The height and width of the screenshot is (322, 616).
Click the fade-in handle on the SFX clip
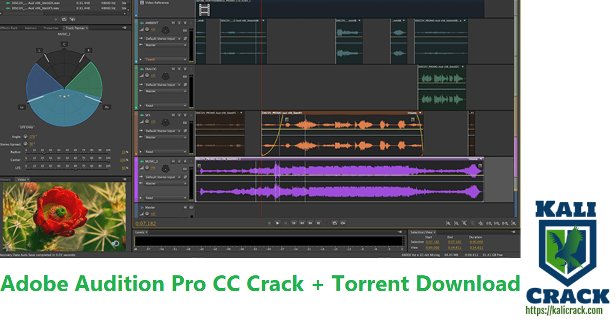point(286,119)
